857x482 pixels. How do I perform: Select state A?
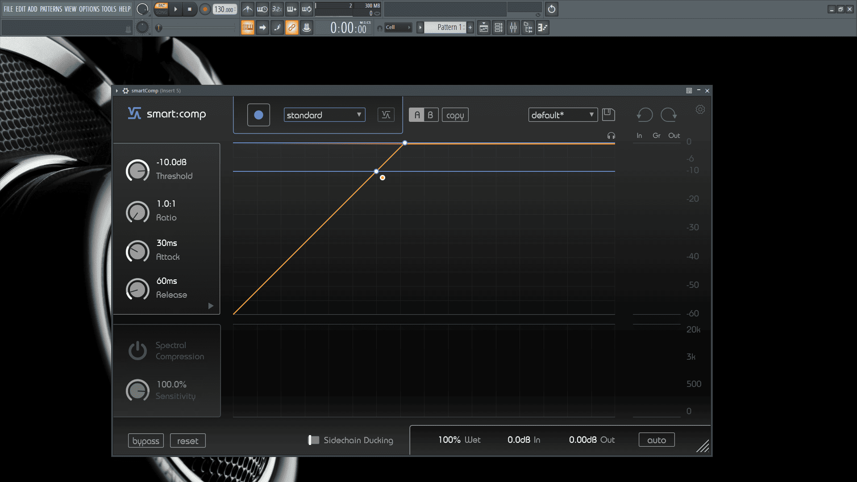tap(417, 115)
